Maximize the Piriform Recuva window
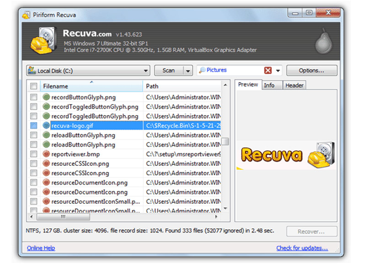Viewport: 366px width, 274px height. (x=309, y=13)
